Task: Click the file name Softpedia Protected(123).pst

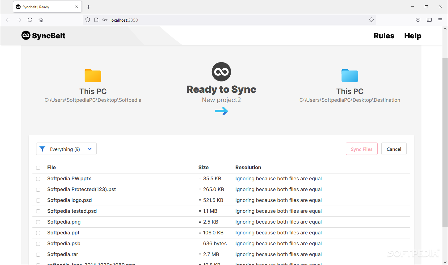Action: point(82,189)
